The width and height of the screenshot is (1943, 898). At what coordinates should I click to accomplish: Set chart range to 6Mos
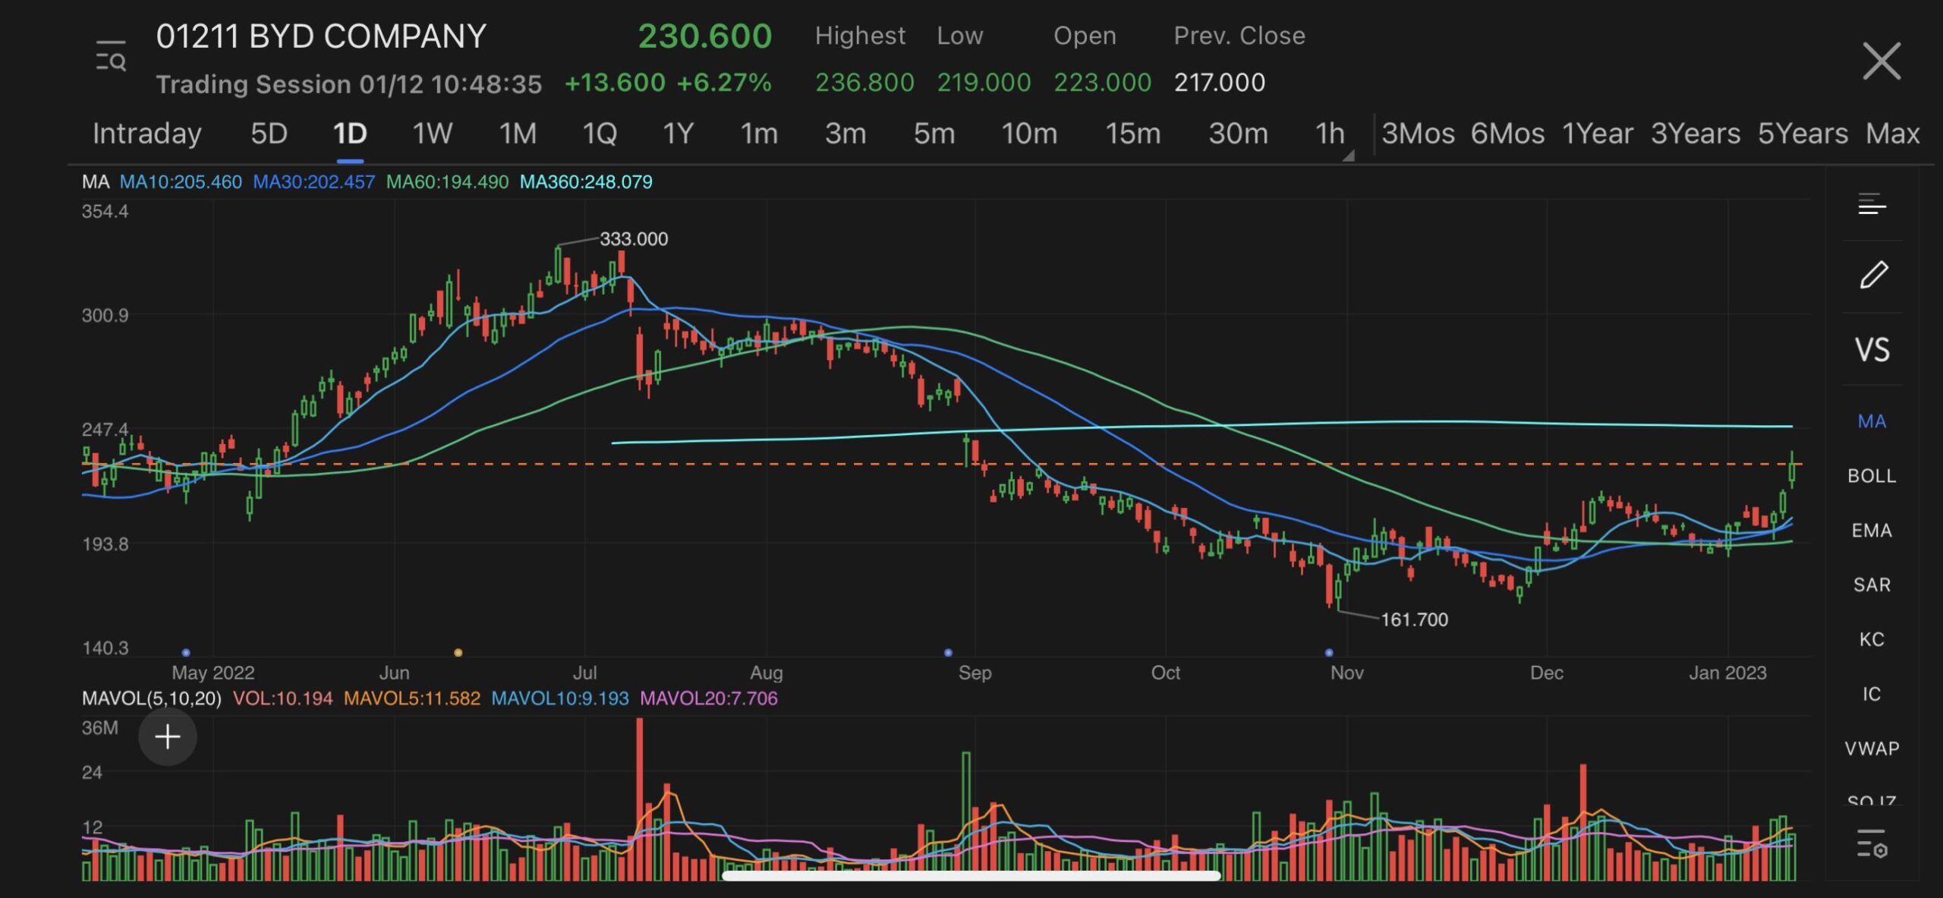[x=1507, y=134]
